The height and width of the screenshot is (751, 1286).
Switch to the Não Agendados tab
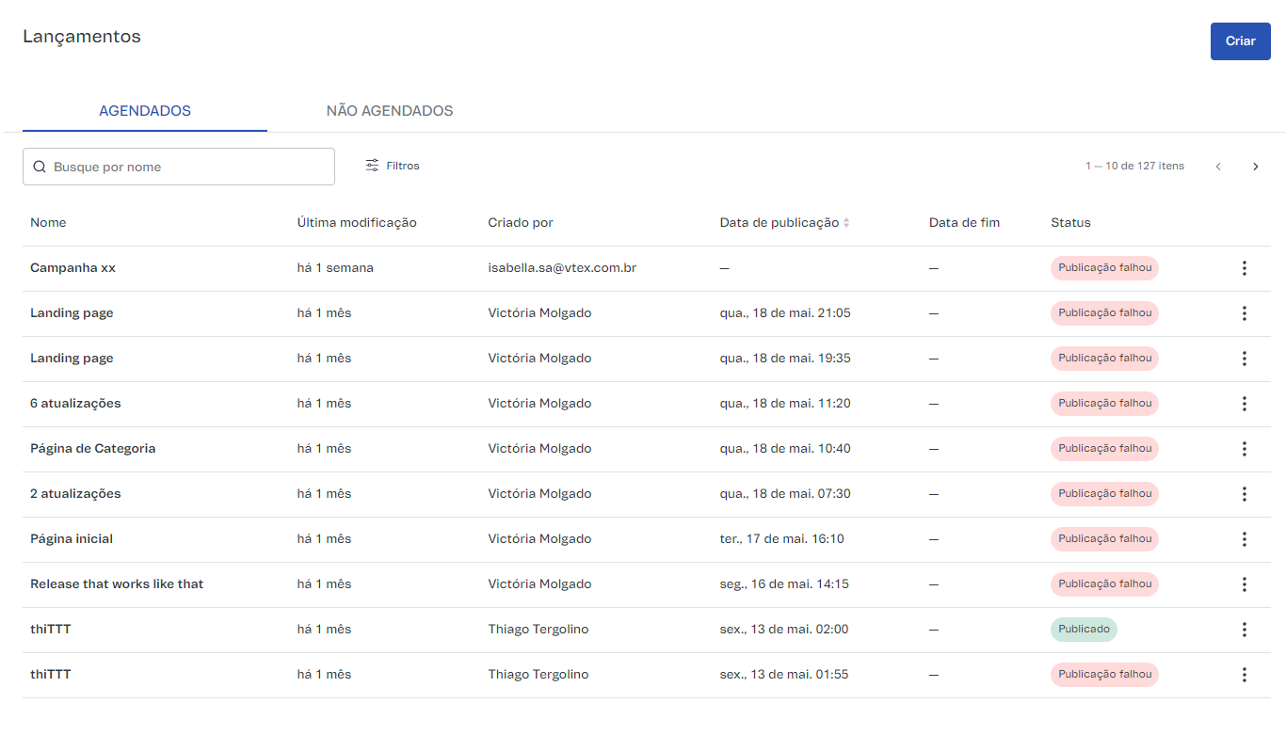tap(390, 111)
